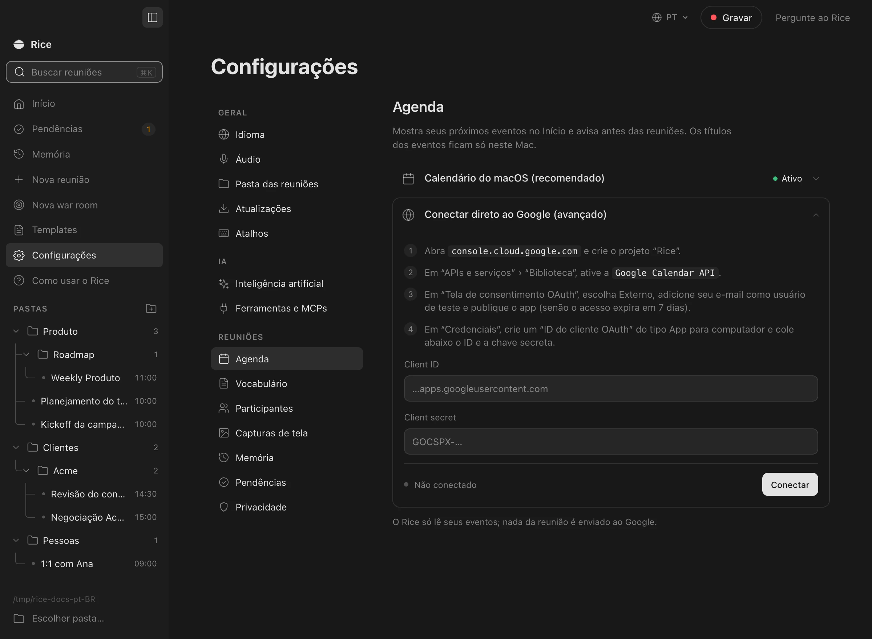Click the globe icon beside Conectar direto ao Google
The height and width of the screenshot is (639, 872).
tap(408, 215)
